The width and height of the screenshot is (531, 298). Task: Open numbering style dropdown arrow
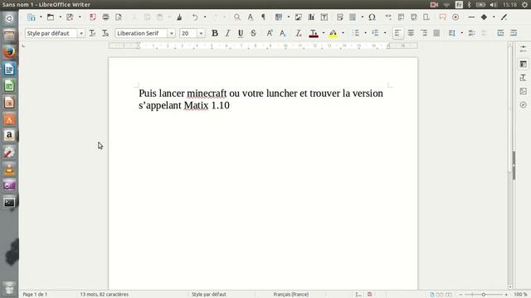click(x=385, y=33)
